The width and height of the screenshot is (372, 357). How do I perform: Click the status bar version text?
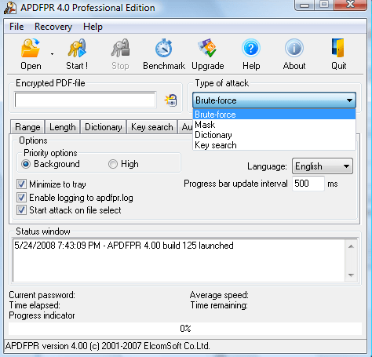108,346
